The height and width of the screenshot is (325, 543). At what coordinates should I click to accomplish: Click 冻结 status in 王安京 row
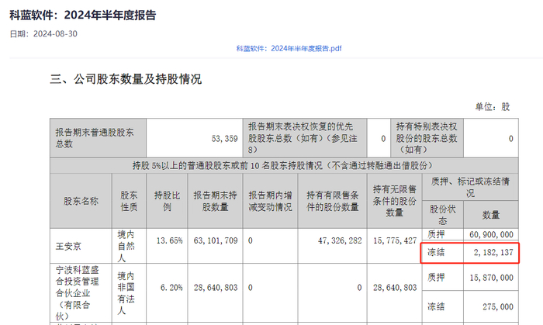436,252
